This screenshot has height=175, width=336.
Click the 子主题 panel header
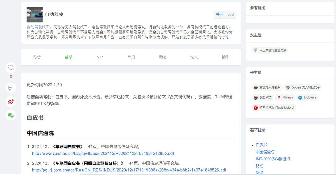[x=256, y=73]
